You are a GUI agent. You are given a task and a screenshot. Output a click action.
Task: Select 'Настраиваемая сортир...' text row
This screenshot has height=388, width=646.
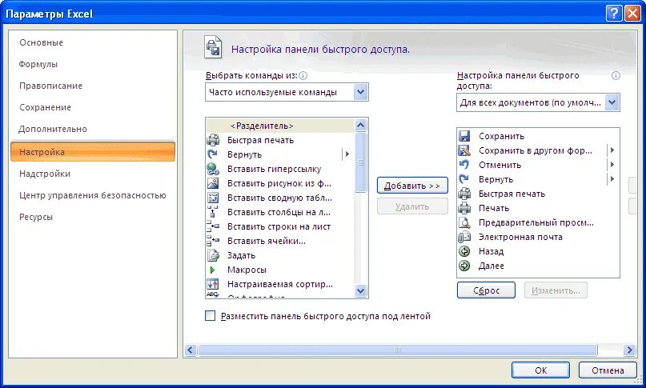[x=279, y=284]
